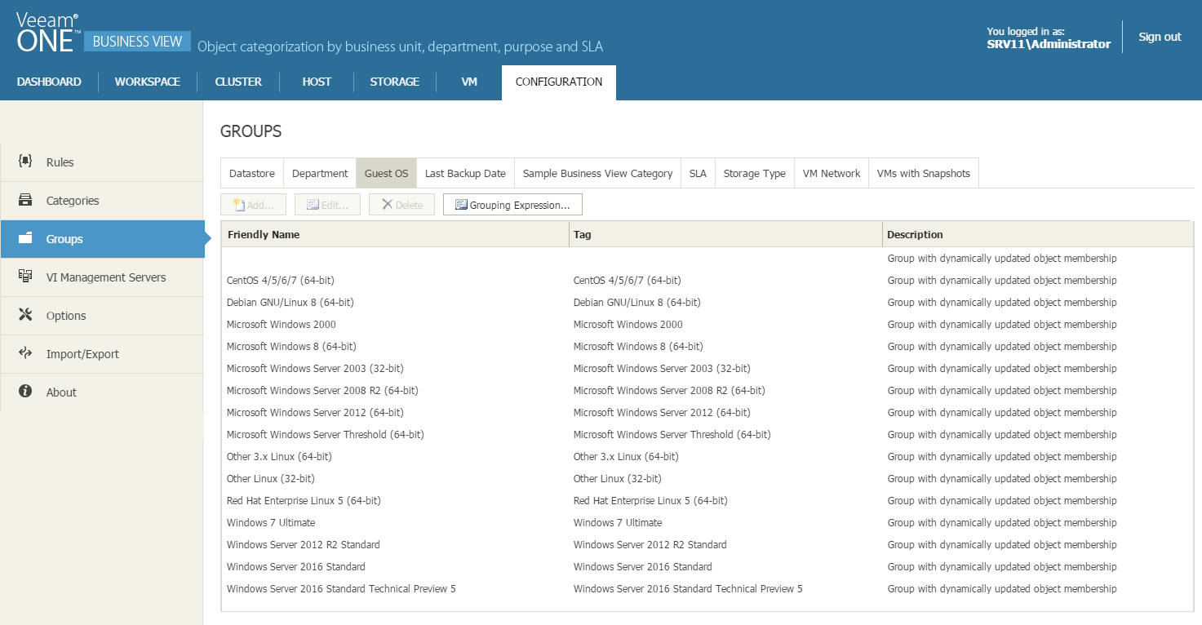The image size is (1202, 625).
Task: Select Windows Server 2016 Standard Technical Preview 5 tag
Action: 688,588
